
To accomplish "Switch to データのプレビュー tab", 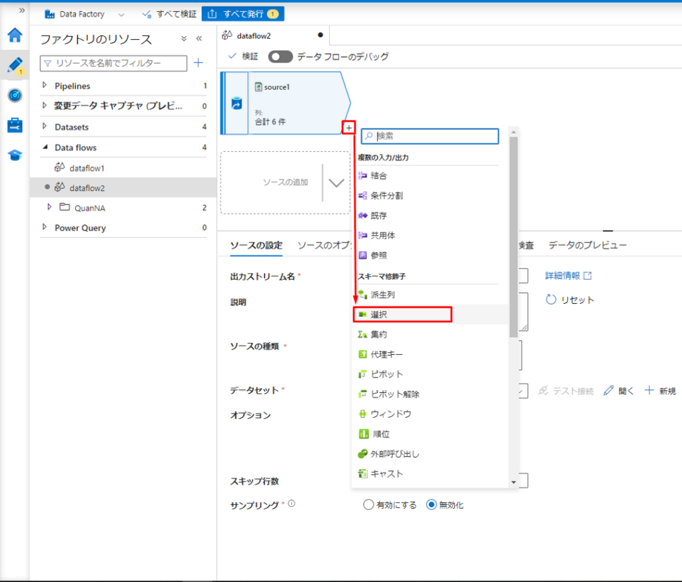I will point(587,245).
